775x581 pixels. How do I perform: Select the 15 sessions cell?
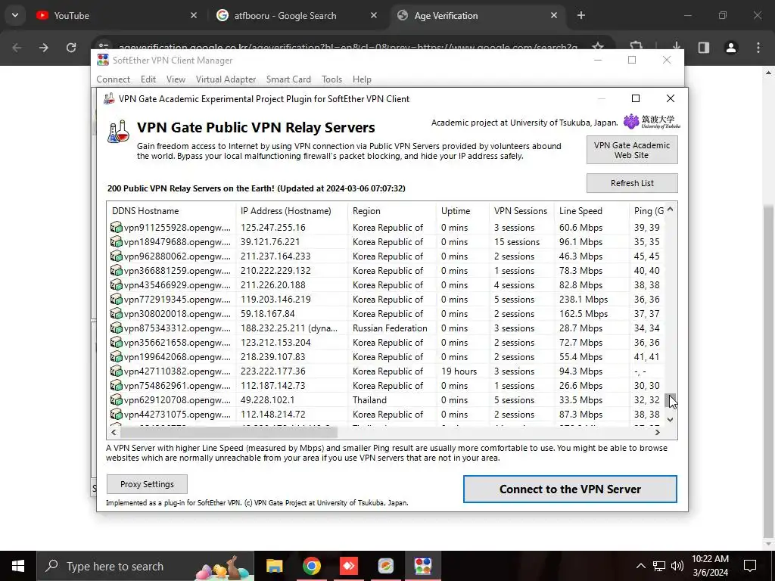(517, 242)
